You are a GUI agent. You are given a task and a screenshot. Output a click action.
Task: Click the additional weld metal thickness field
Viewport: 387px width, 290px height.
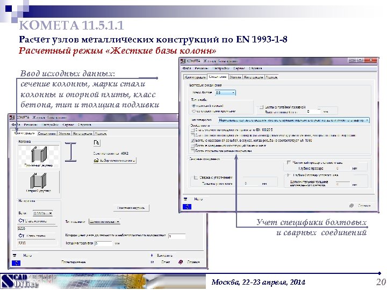coord(342,184)
